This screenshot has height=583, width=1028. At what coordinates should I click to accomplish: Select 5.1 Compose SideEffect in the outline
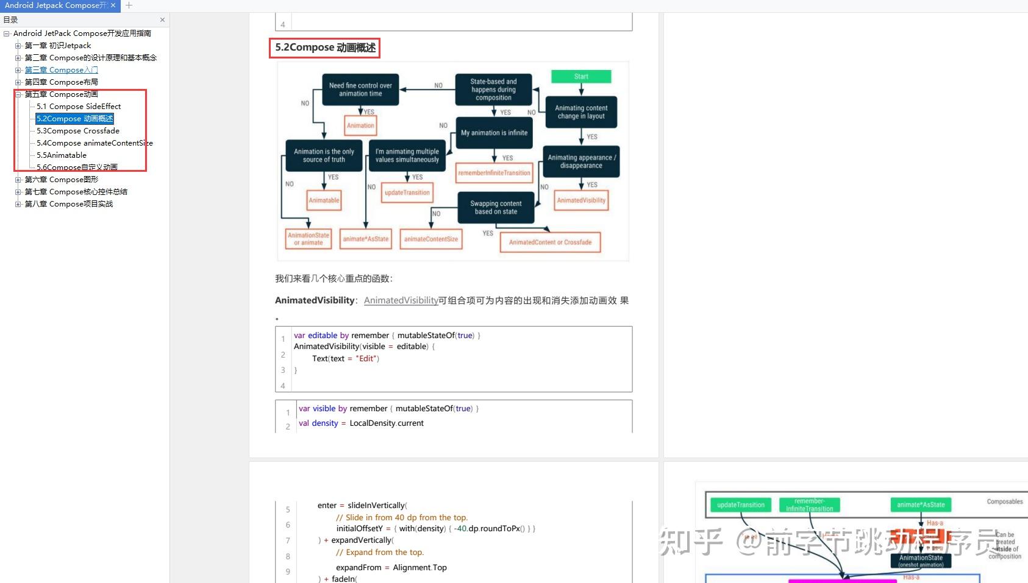click(79, 106)
